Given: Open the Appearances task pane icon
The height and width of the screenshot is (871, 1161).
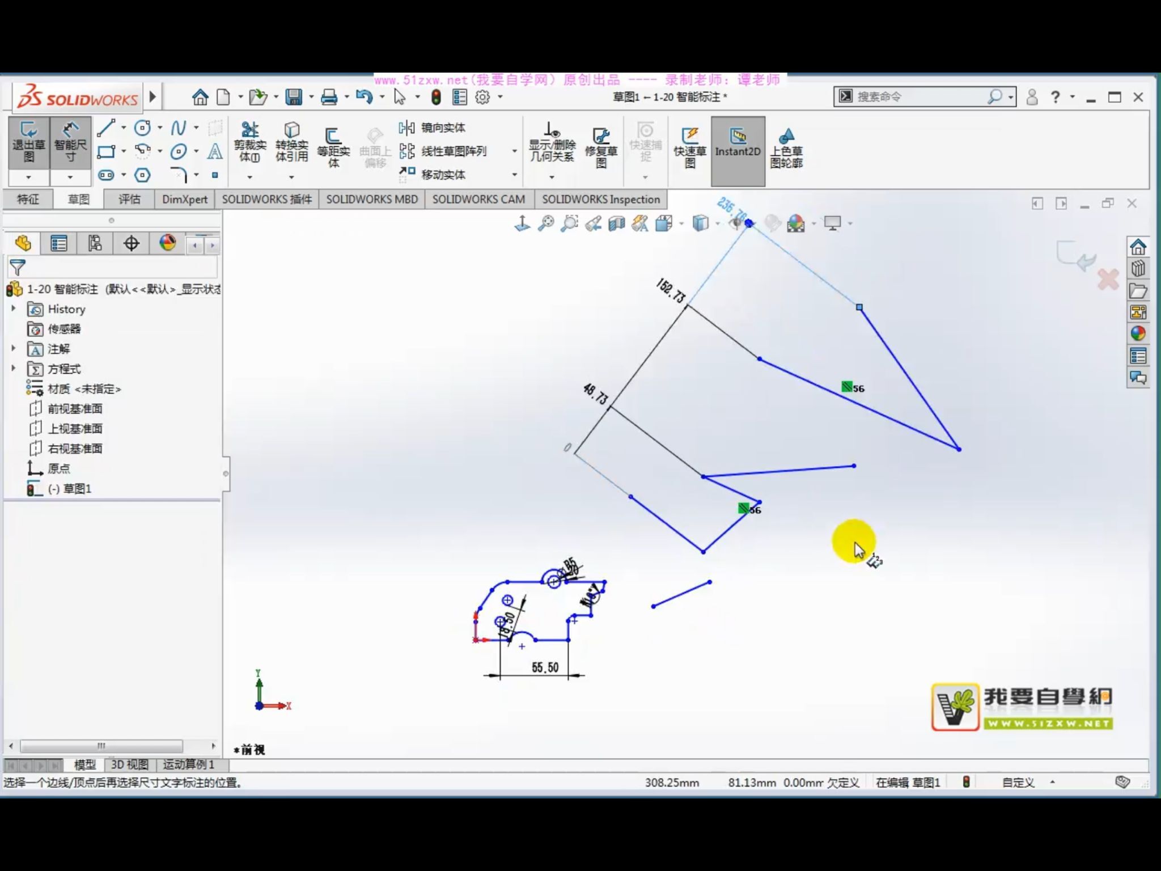Looking at the screenshot, I should tap(1138, 334).
